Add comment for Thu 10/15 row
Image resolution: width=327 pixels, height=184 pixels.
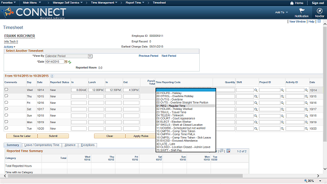point(6,96)
